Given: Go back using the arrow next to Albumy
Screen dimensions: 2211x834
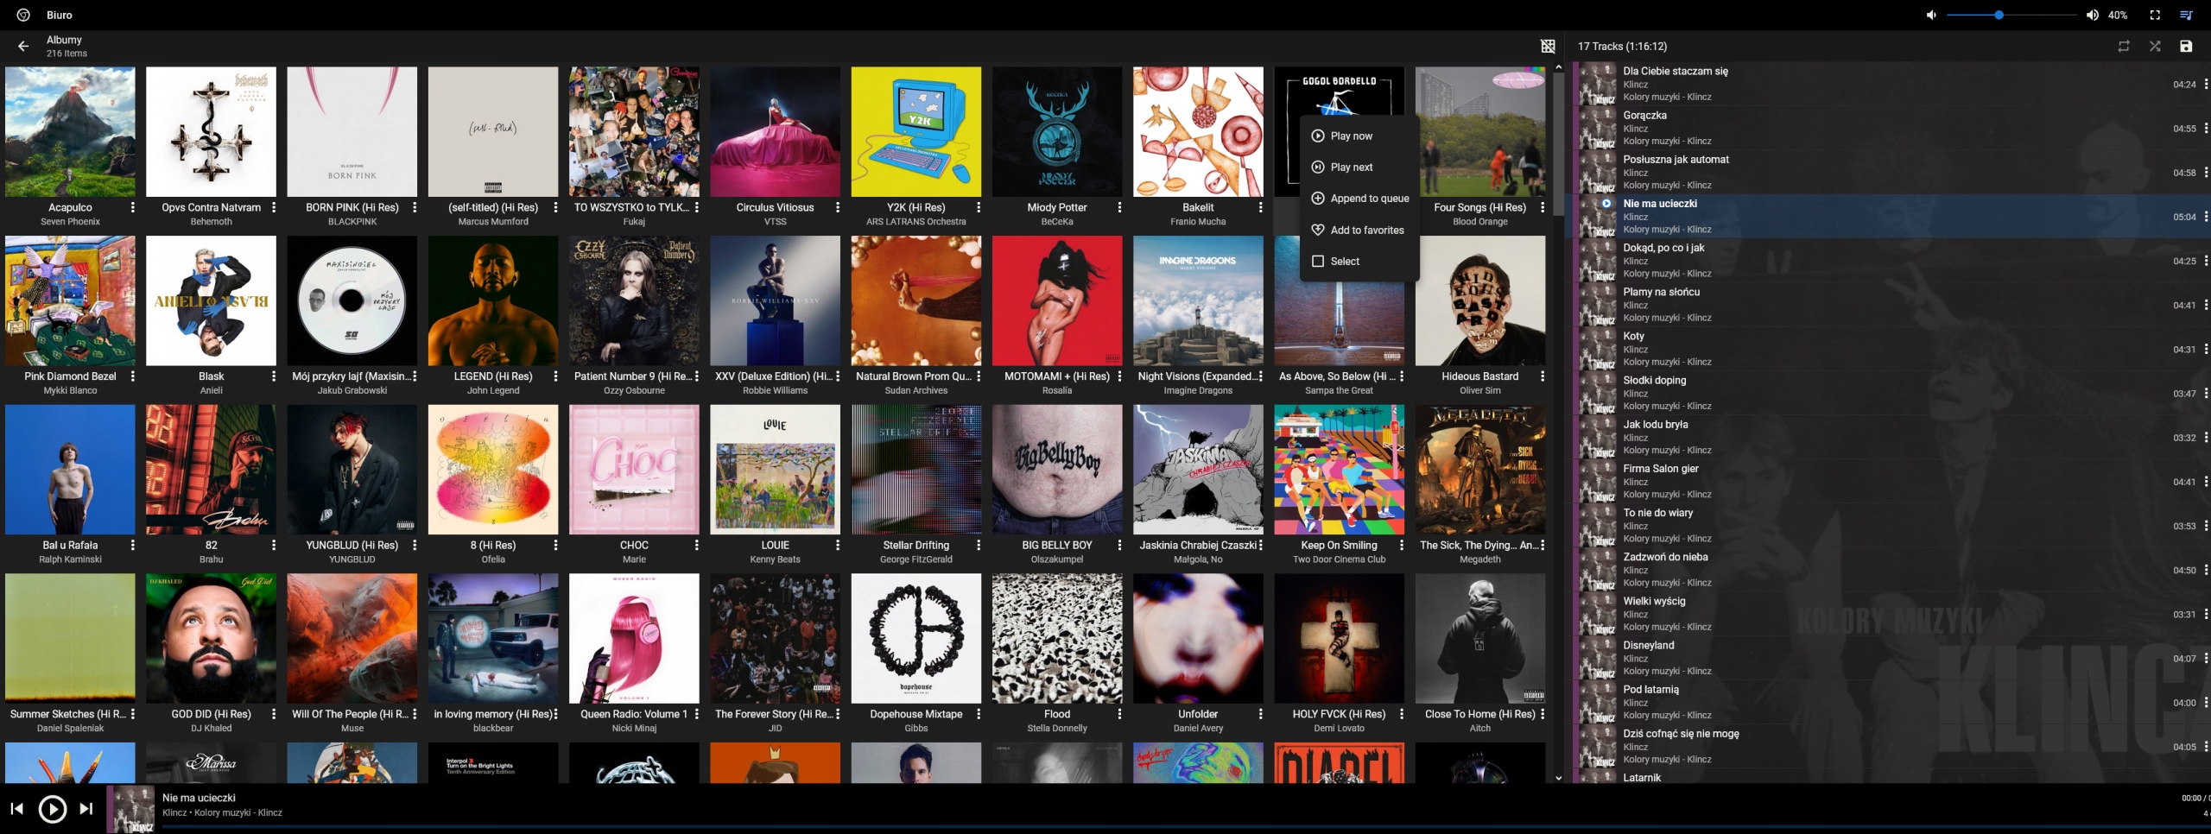Looking at the screenshot, I should click(23, 46).
